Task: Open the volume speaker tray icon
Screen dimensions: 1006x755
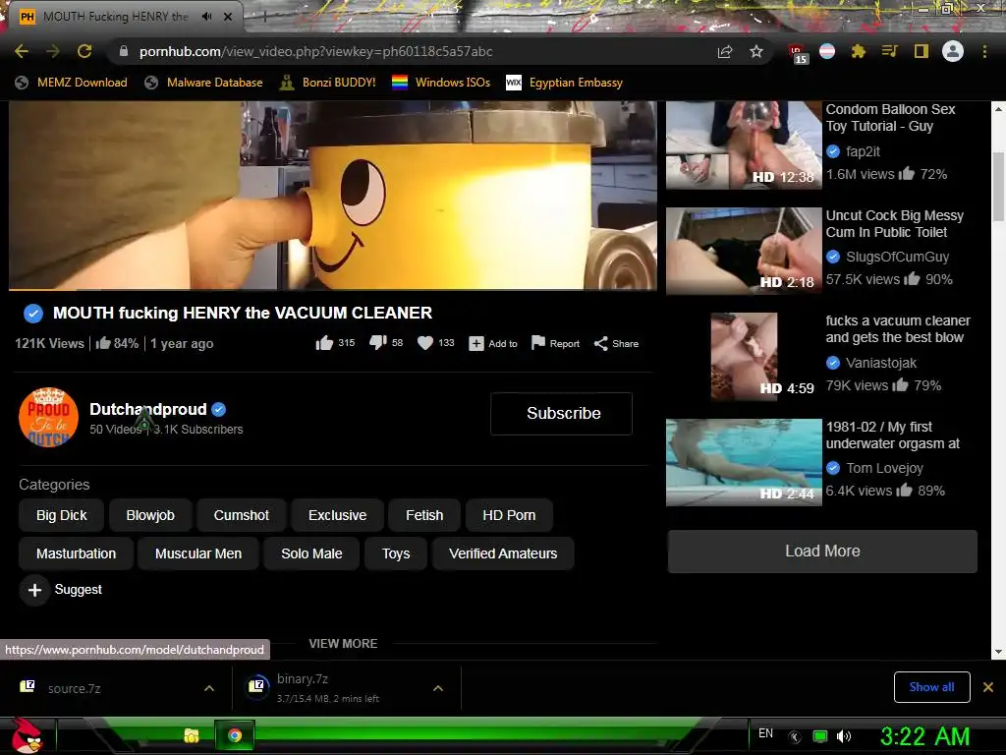Action: tap(844, 736)
